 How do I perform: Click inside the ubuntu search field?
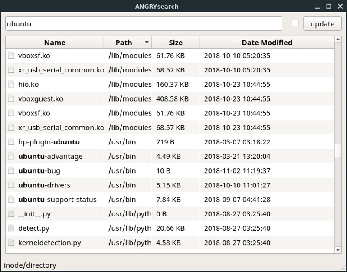143,24
